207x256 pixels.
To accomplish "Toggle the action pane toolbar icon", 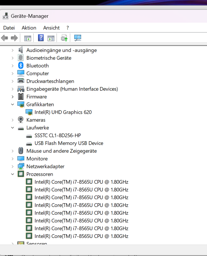I will 51,38.
